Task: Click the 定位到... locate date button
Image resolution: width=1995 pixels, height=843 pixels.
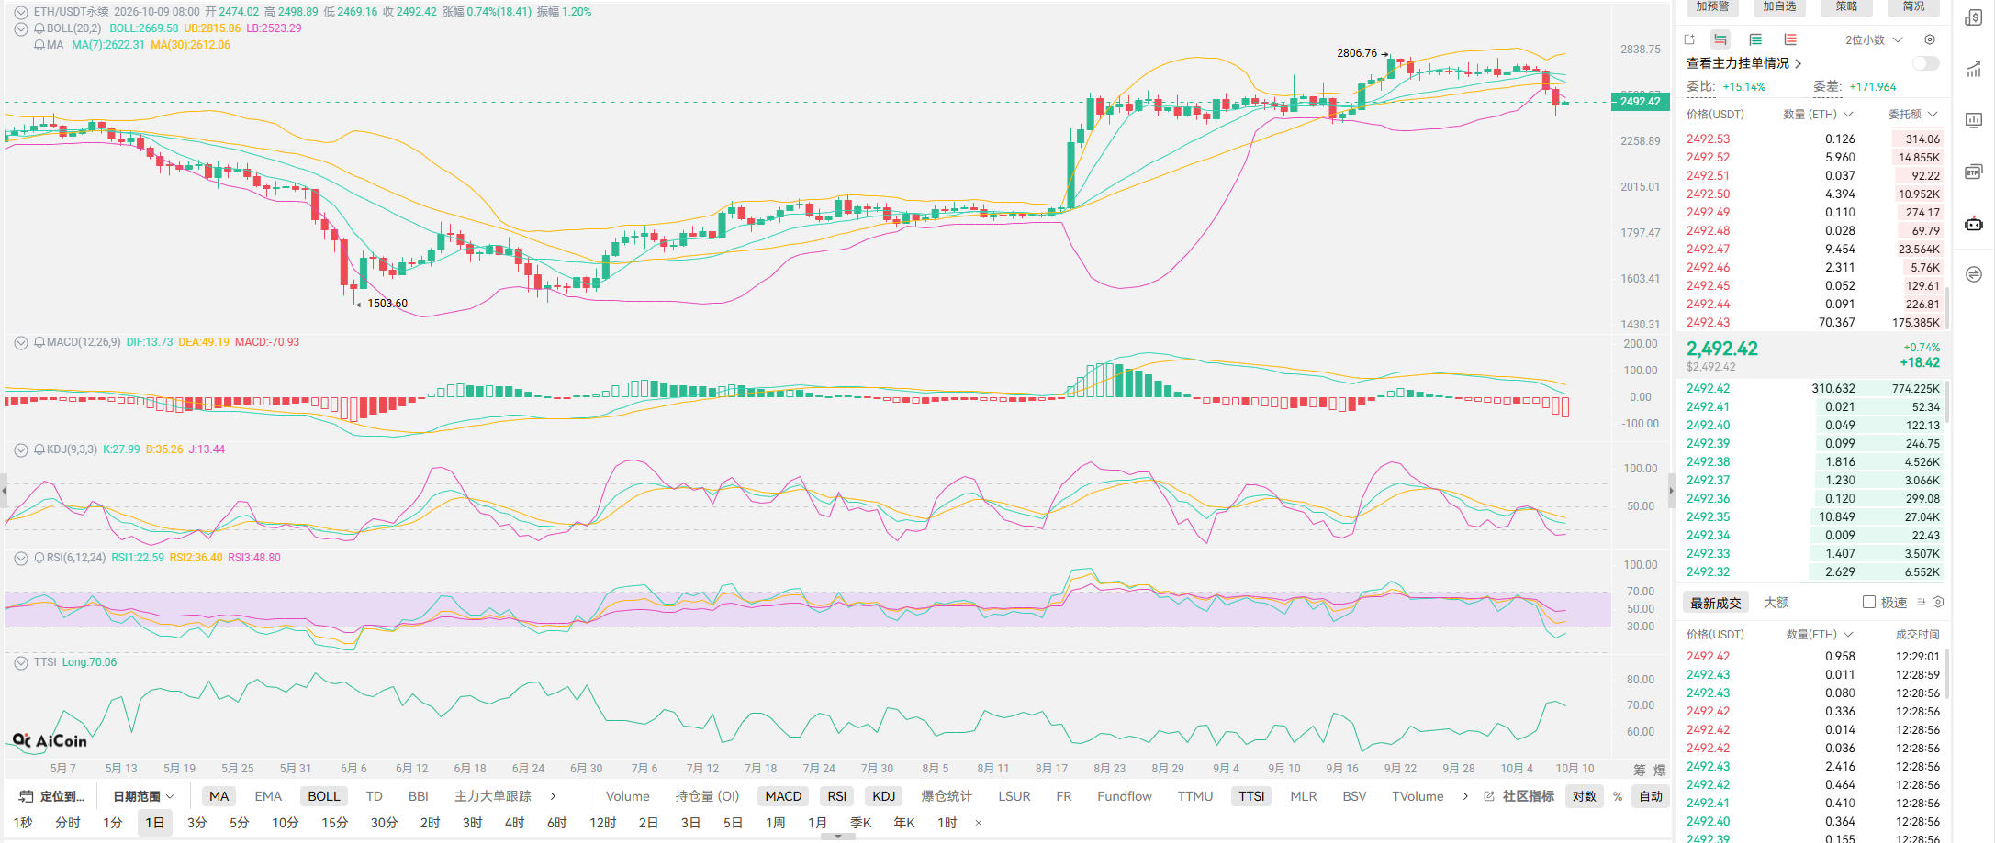Action: point(52,796)
